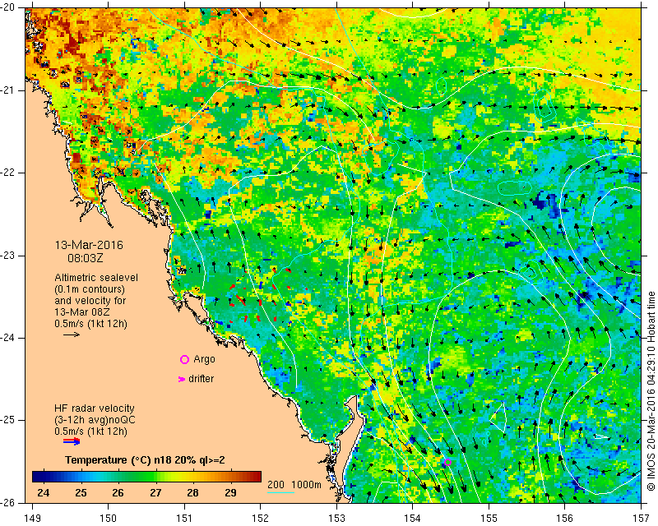
Task: Click the 150 longitude axis label
Action: pyautogui.click(x=109, y=519)
